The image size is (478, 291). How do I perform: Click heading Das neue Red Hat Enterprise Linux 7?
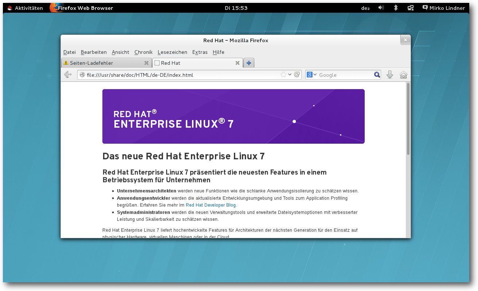click(184, 156)
